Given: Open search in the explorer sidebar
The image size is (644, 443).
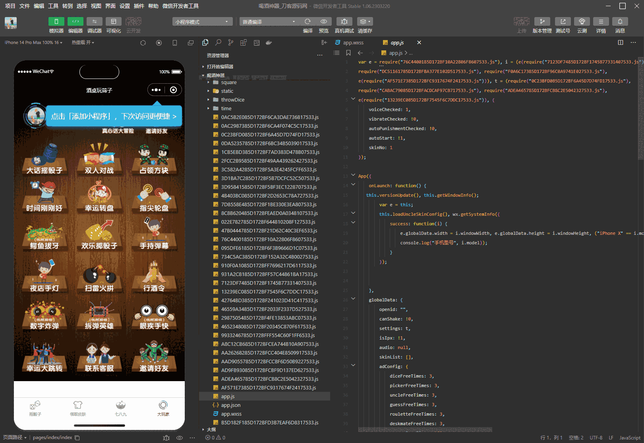Looking at the screenshot, I should [218, 42].
